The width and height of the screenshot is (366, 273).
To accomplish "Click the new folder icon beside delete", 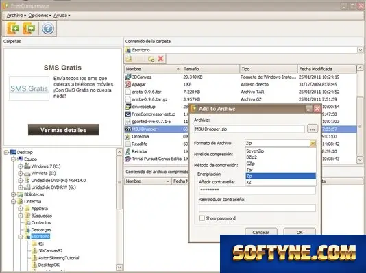I will point(151,59).
